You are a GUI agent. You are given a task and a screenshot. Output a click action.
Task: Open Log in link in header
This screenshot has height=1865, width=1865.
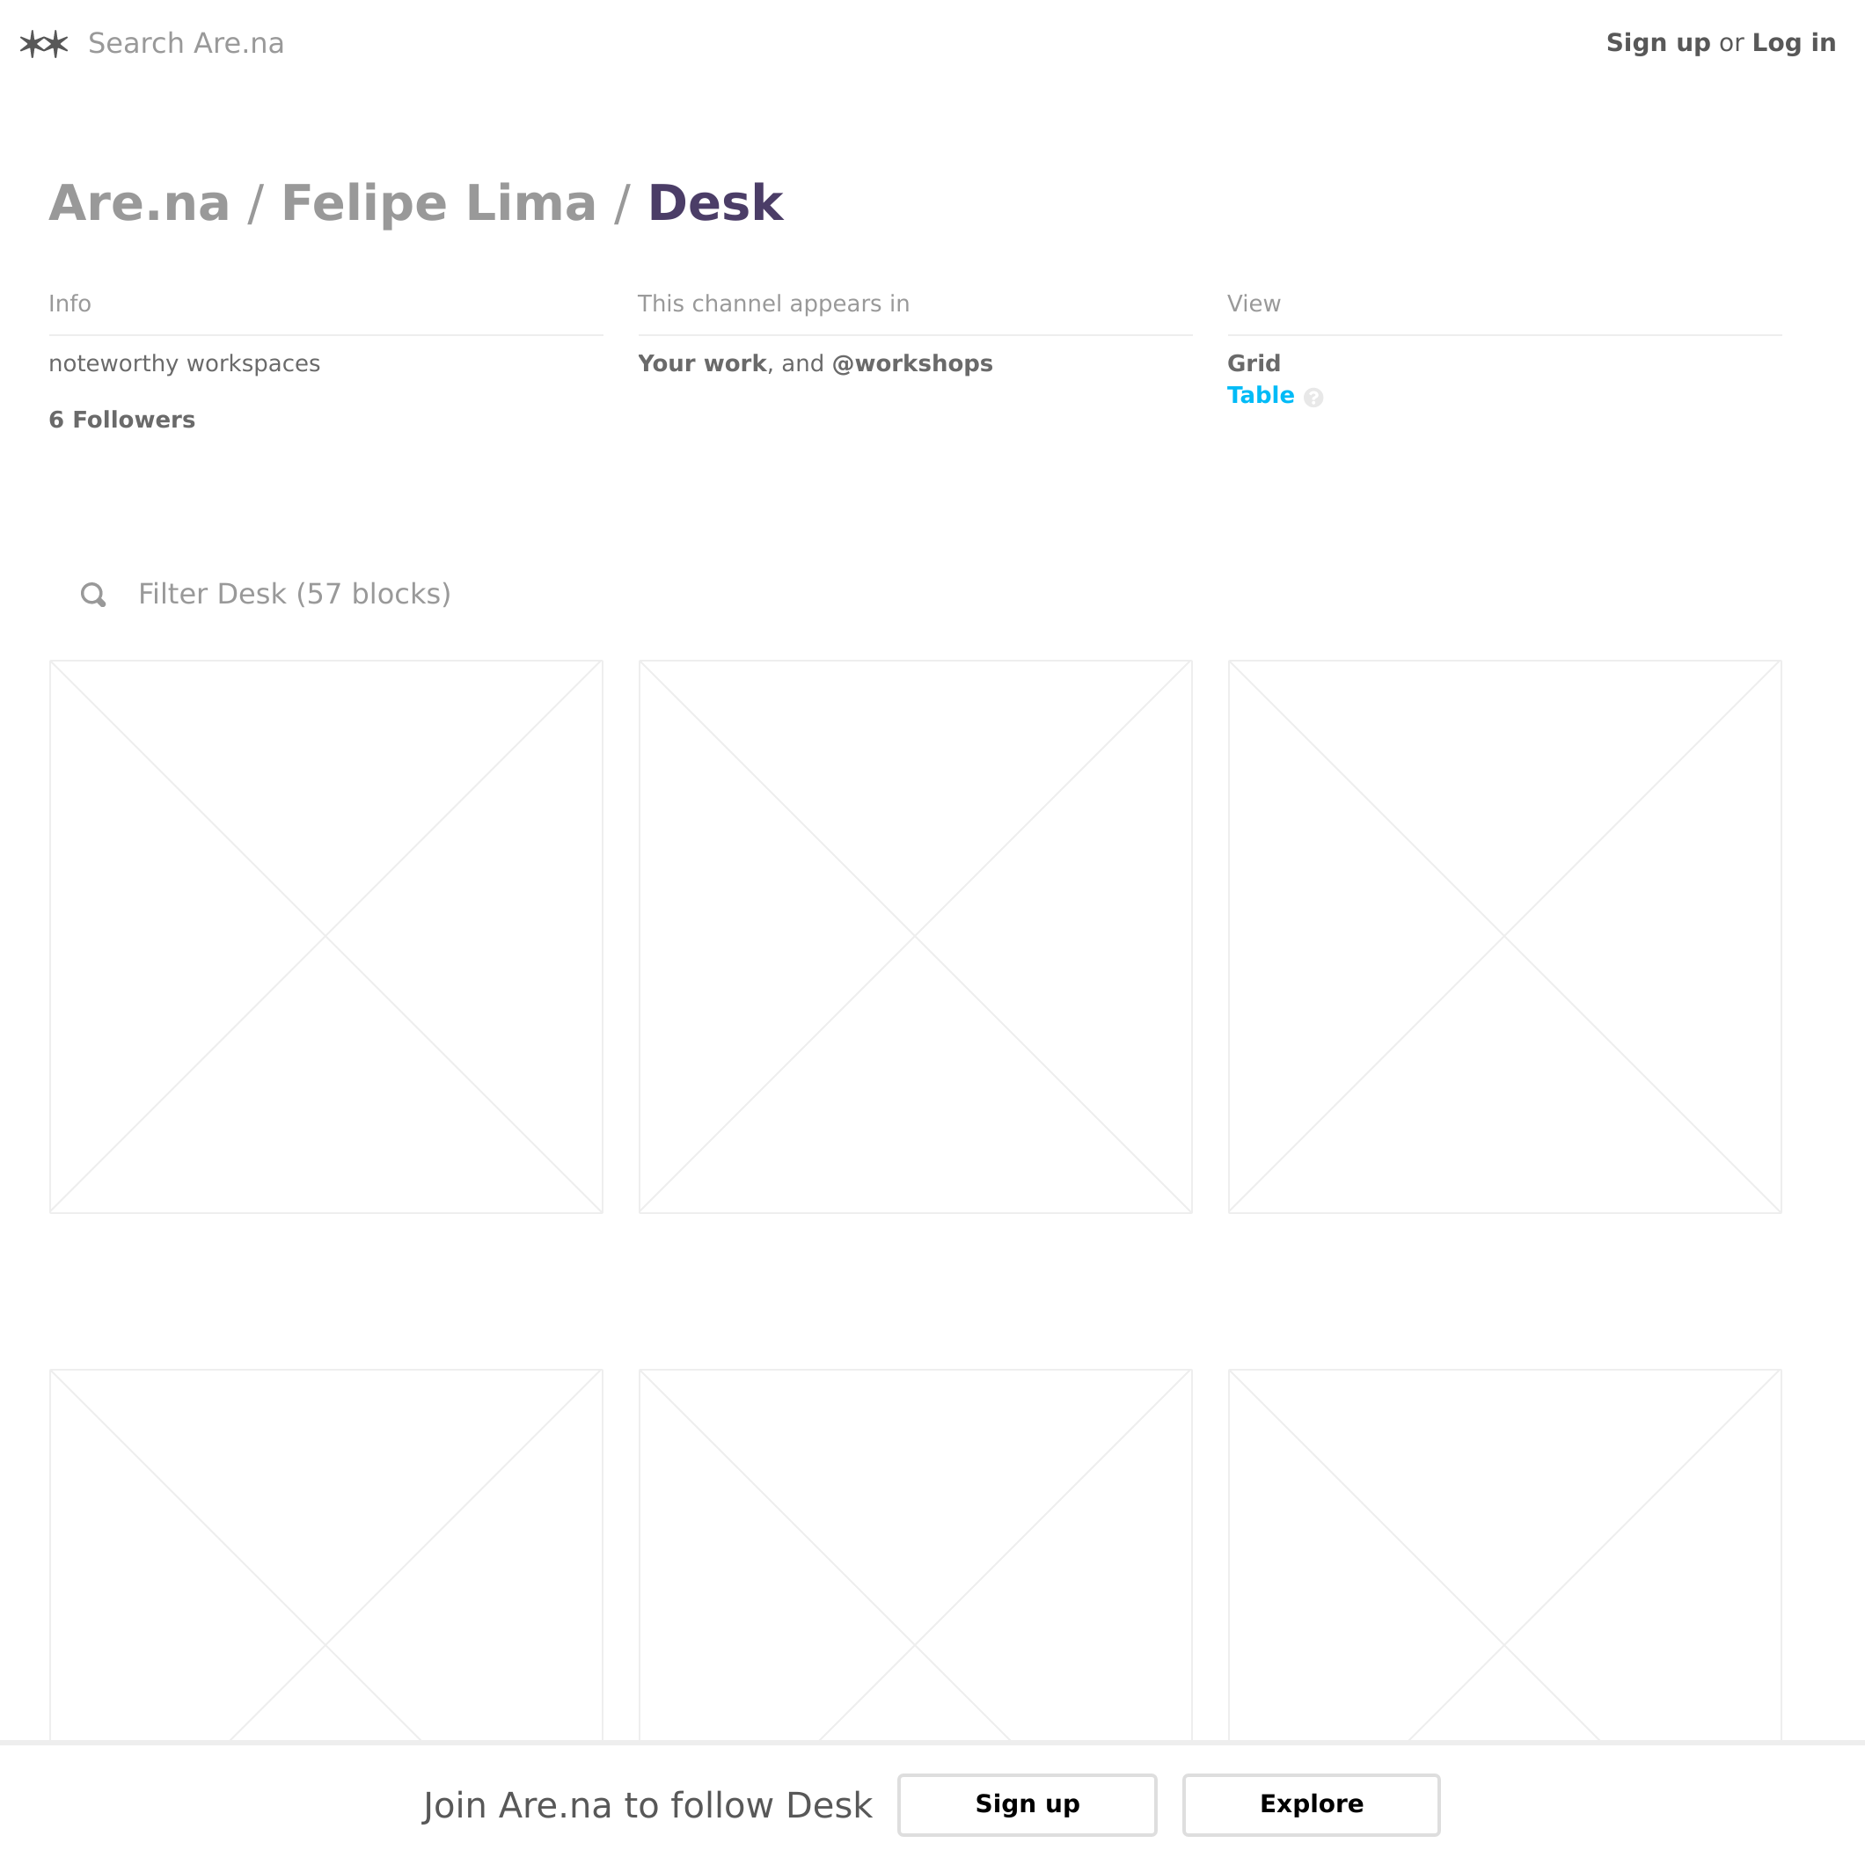pyautogui.click(x=1794, y=43)
